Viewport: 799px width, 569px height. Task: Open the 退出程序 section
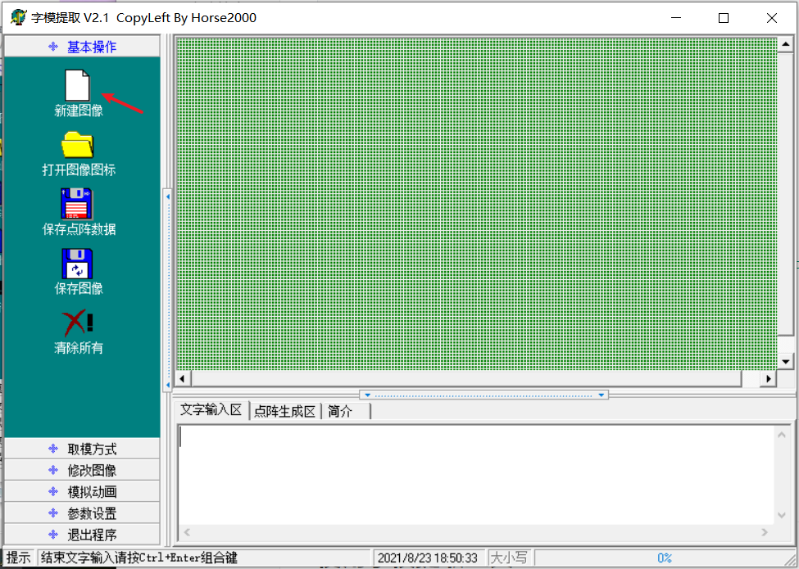pos(82,535)
